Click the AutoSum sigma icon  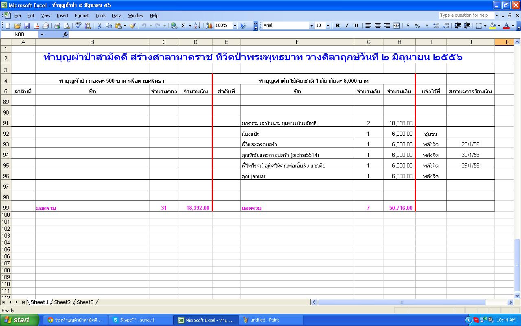click(x=183, y=26)
